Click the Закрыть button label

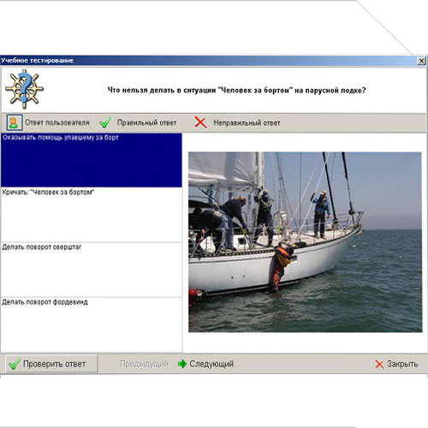[402, 364]
